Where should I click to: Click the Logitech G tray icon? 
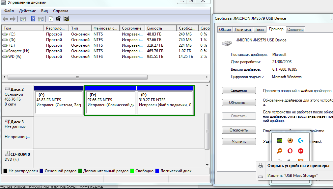click(x=301, y=140)
